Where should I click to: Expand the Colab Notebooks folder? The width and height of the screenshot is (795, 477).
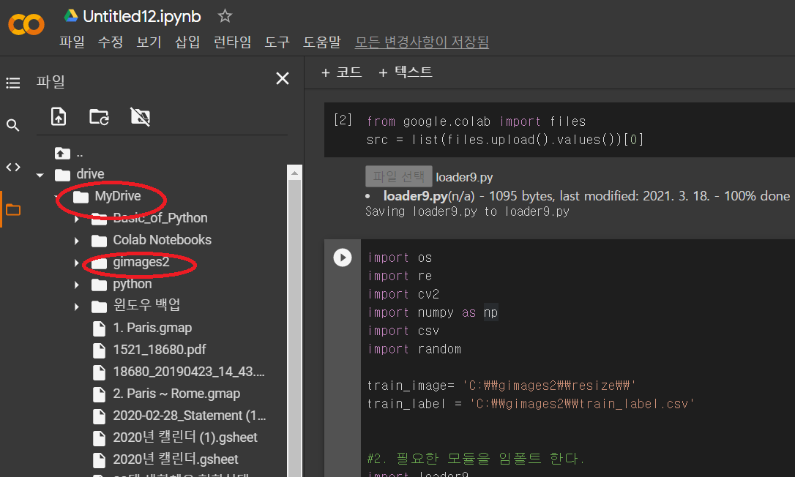(x=77, y=241)
